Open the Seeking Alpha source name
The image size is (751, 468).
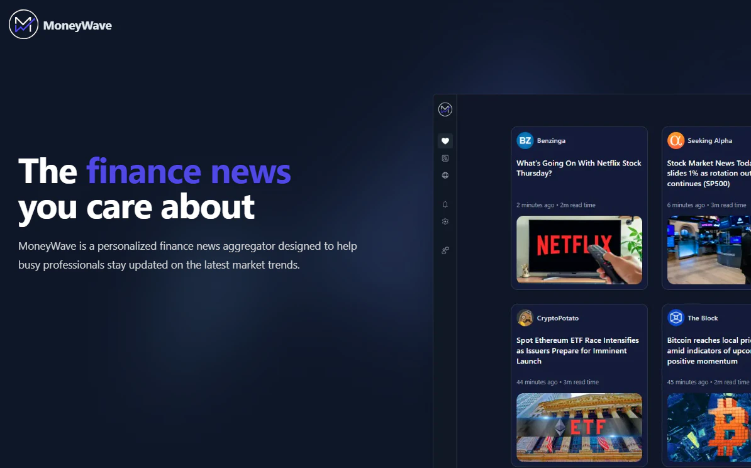tap(710, 140)
